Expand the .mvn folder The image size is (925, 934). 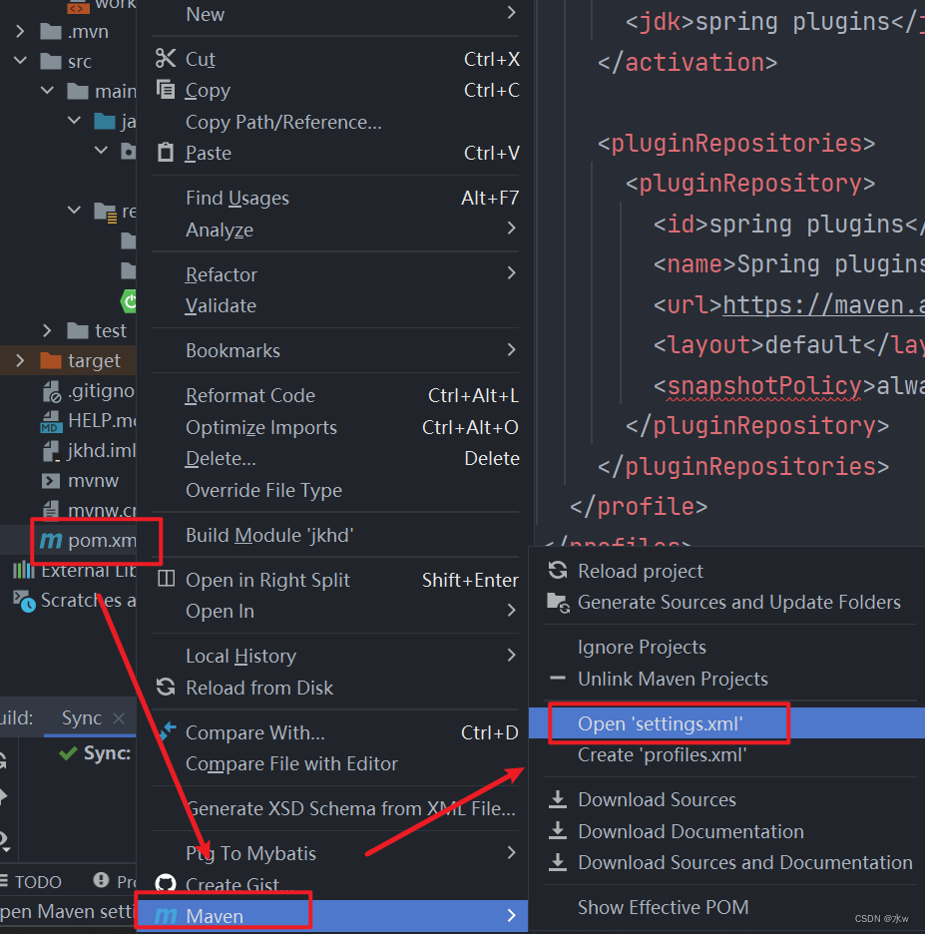[20, 31]
